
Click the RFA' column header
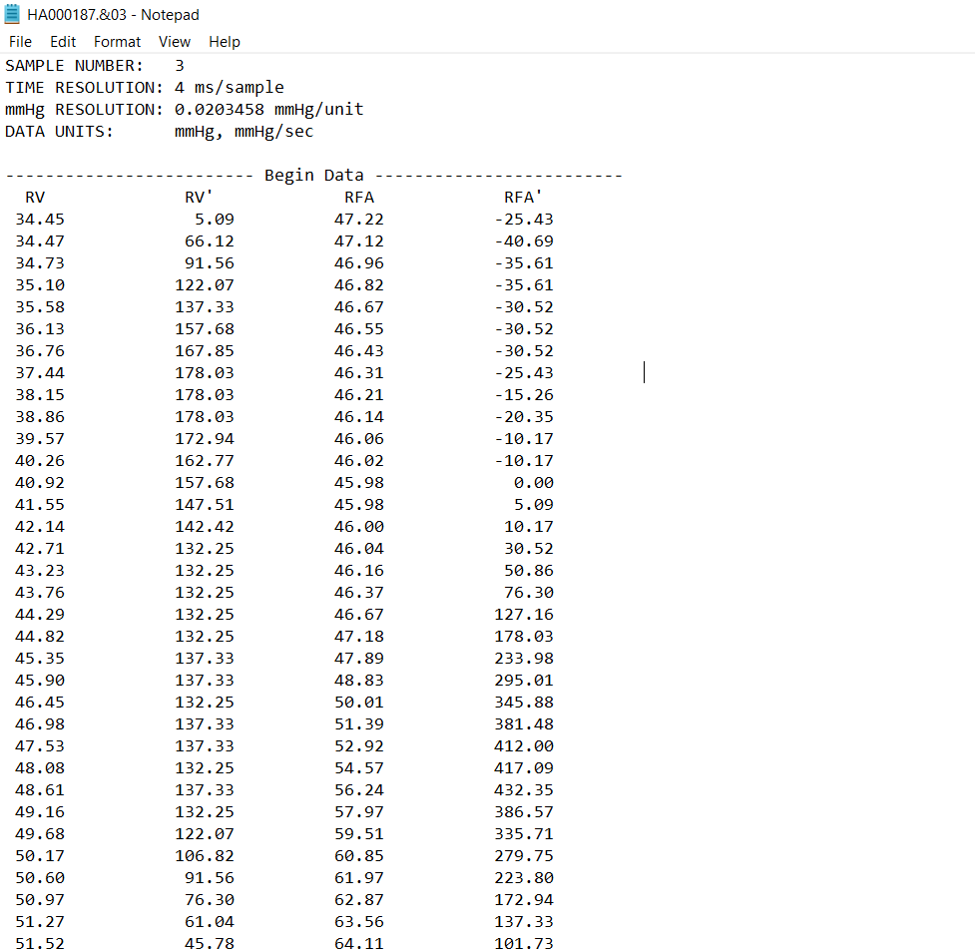tap(522, 197)
